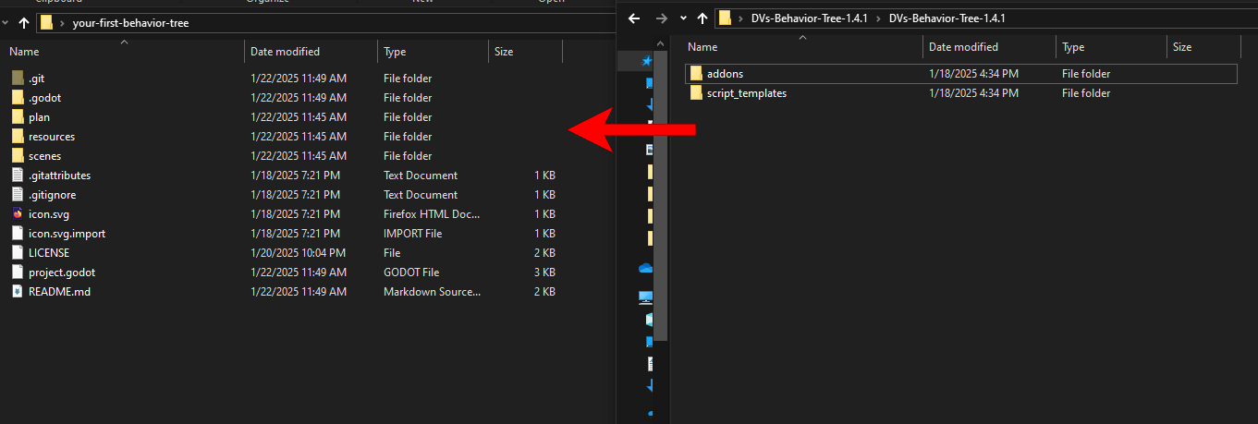
Task: Click the plan folder icon
Action: pyautogui.click(x=18, y=117)
